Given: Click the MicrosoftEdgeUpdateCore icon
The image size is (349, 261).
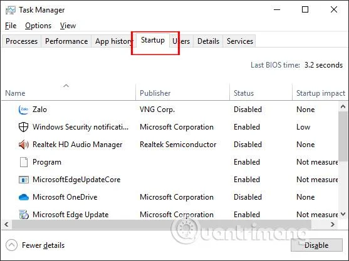Looking at the screenshot, I should (x=24, y=180).
